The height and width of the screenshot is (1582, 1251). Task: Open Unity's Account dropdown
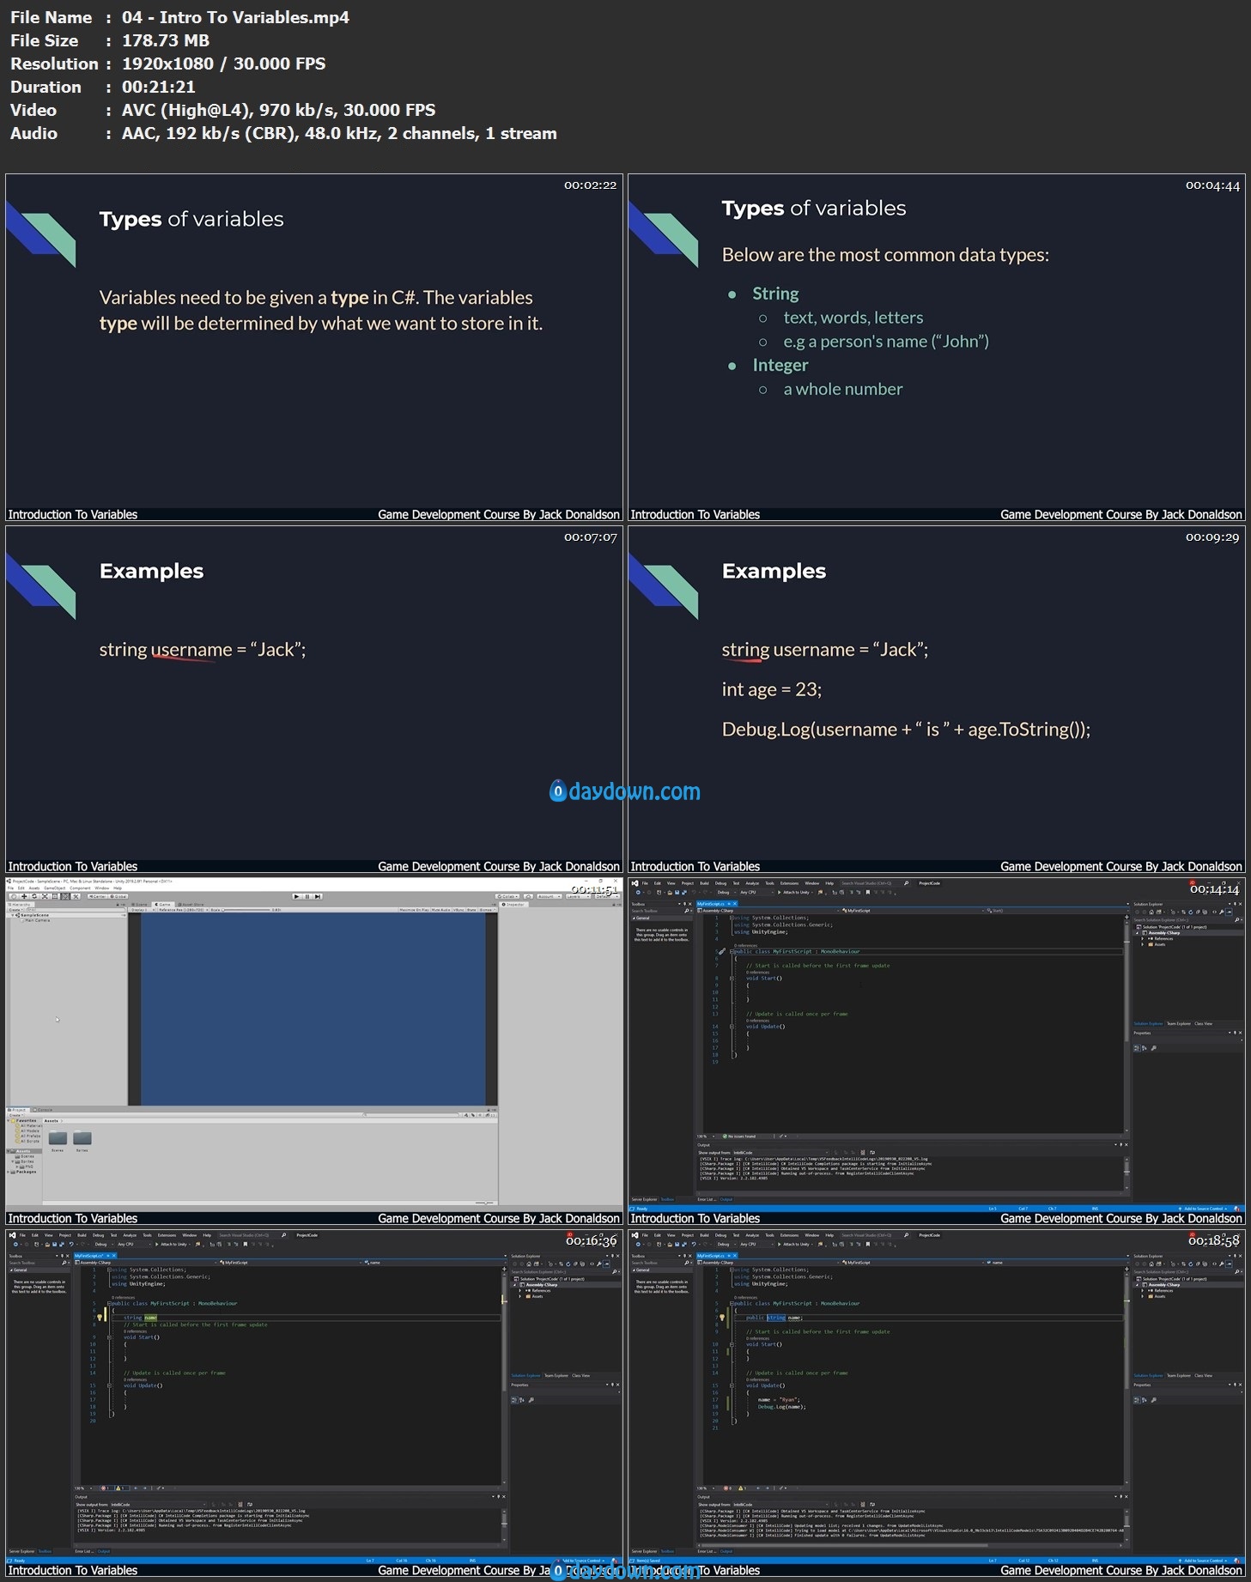[549, 896]
